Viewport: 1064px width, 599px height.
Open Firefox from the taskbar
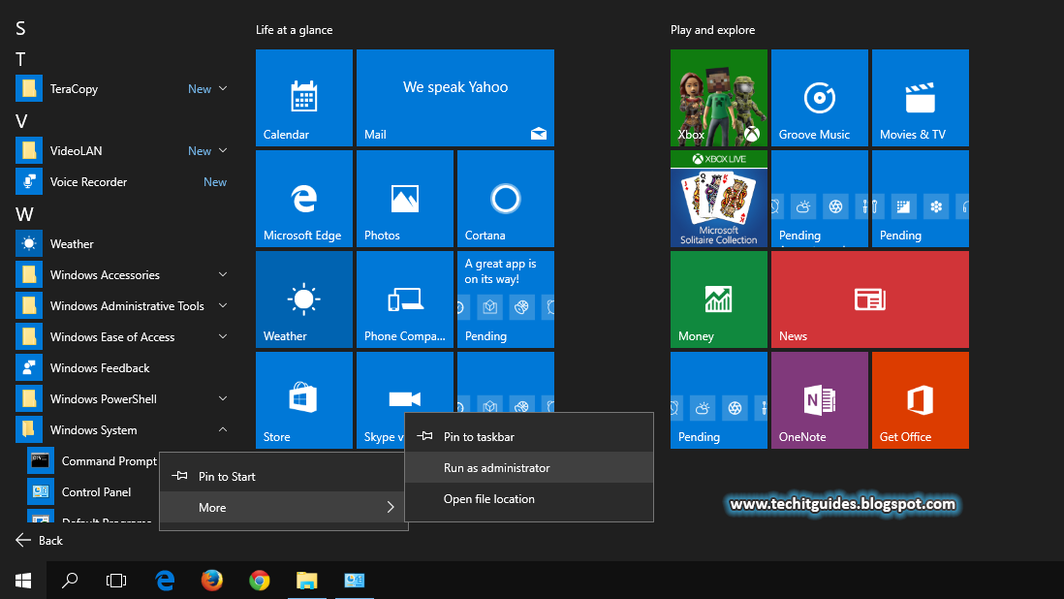(211, 580)
